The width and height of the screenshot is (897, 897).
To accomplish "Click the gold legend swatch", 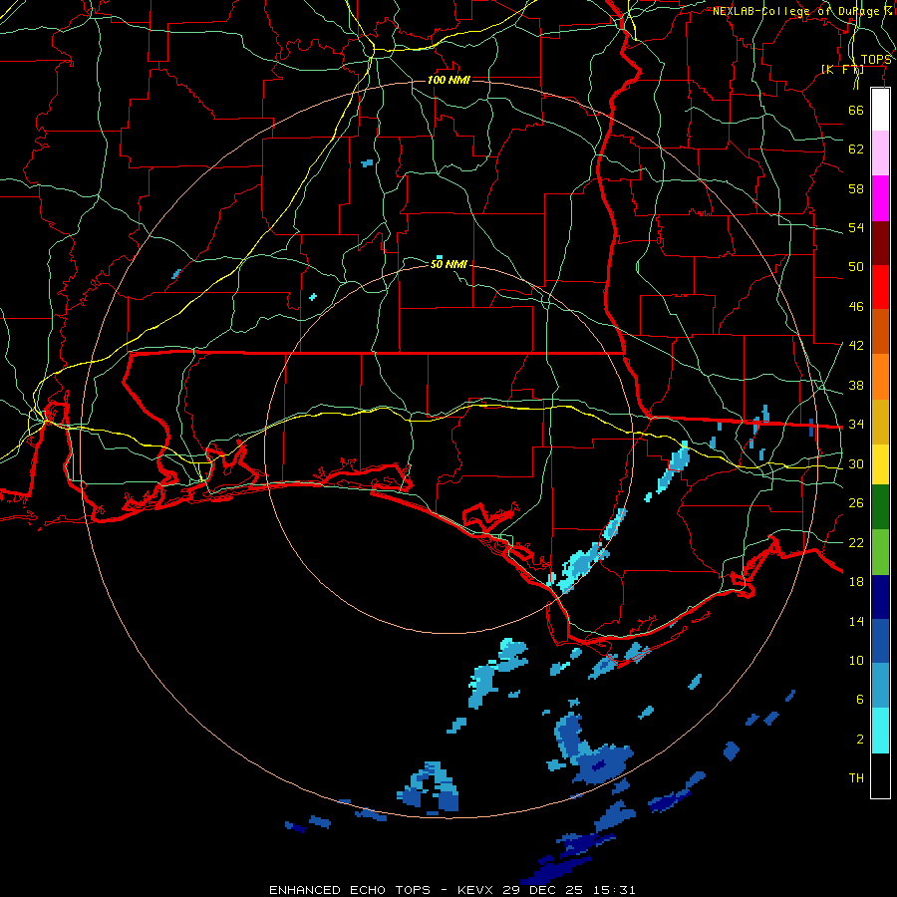I will pos(880,422).
